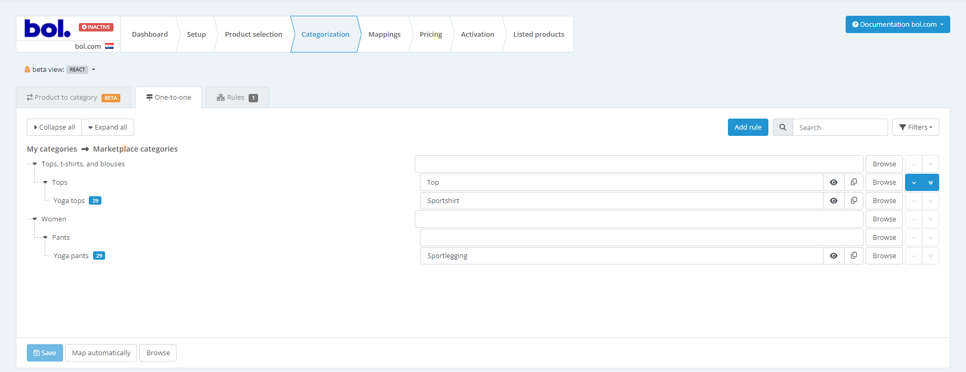
Task: Click the copy icon in the Top row
Action: [854, 182]
